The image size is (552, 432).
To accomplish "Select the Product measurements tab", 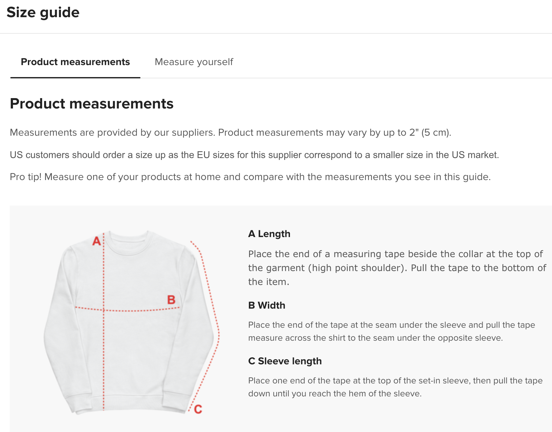I will [75, 62].
